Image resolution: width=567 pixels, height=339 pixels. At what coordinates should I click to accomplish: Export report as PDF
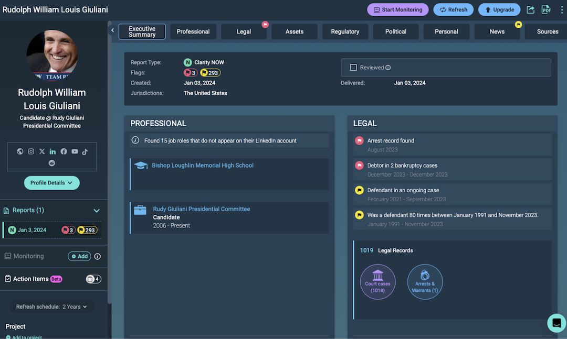coord(546,9)
